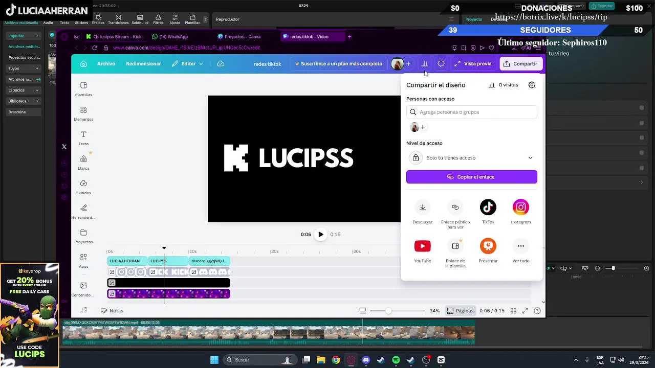Open the Transiciones tab in CapCut
Image resolution: width=655 pixels, height=368 pixels.
pos(118,19)
